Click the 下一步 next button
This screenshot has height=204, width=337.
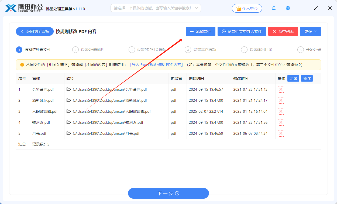168,193
